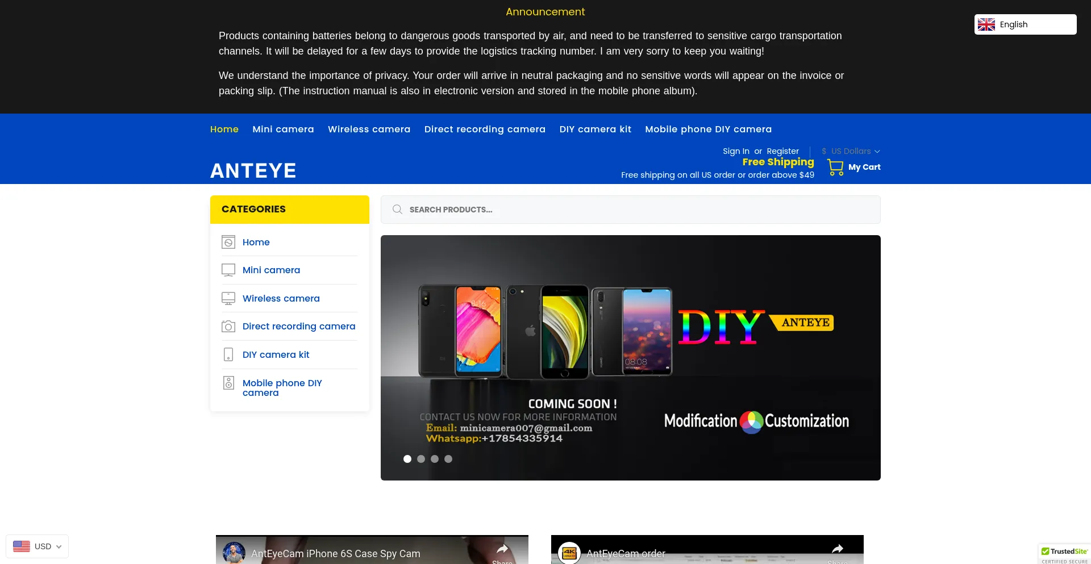Open the Mobile phone DIY camera menu item
The image size is (1091, 564).
point(708,129)
